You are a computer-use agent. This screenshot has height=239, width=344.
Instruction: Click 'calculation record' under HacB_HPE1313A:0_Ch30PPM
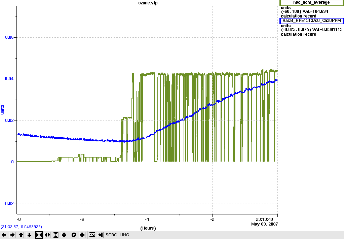pyautogui.click(x=299, y=34)
